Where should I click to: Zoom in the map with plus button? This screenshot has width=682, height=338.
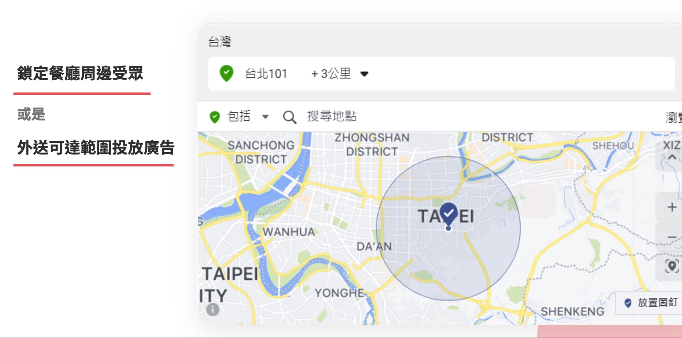[x=672, y=207]
